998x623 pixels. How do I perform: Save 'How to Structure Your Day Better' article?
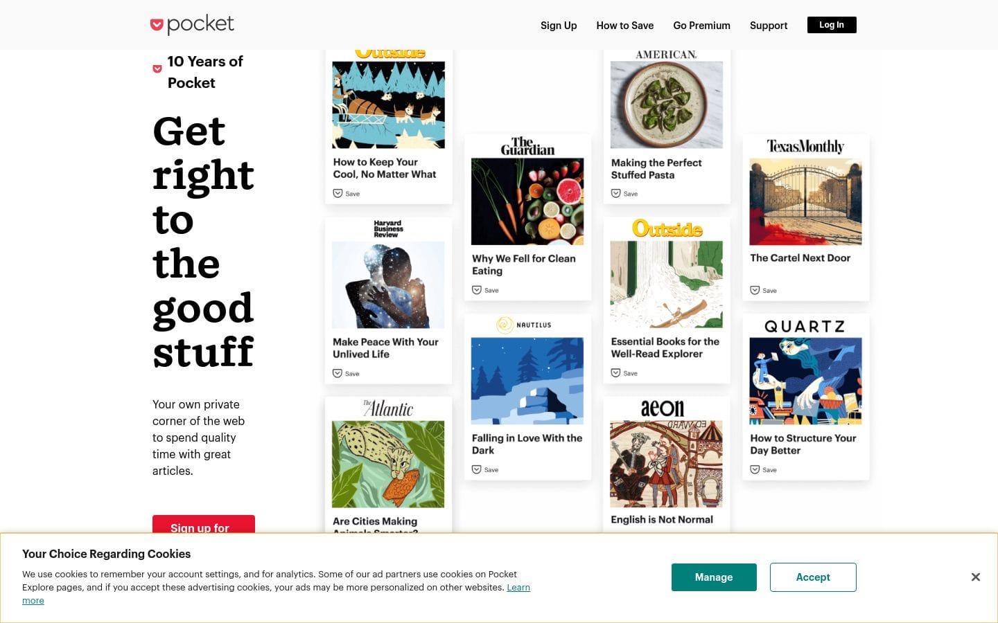click(x=763, y=470)
